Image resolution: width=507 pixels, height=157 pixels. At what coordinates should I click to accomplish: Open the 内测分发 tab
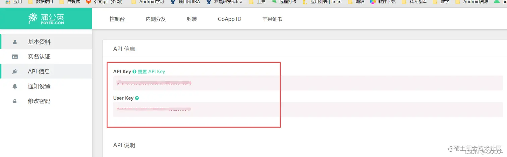coord(156,19)
